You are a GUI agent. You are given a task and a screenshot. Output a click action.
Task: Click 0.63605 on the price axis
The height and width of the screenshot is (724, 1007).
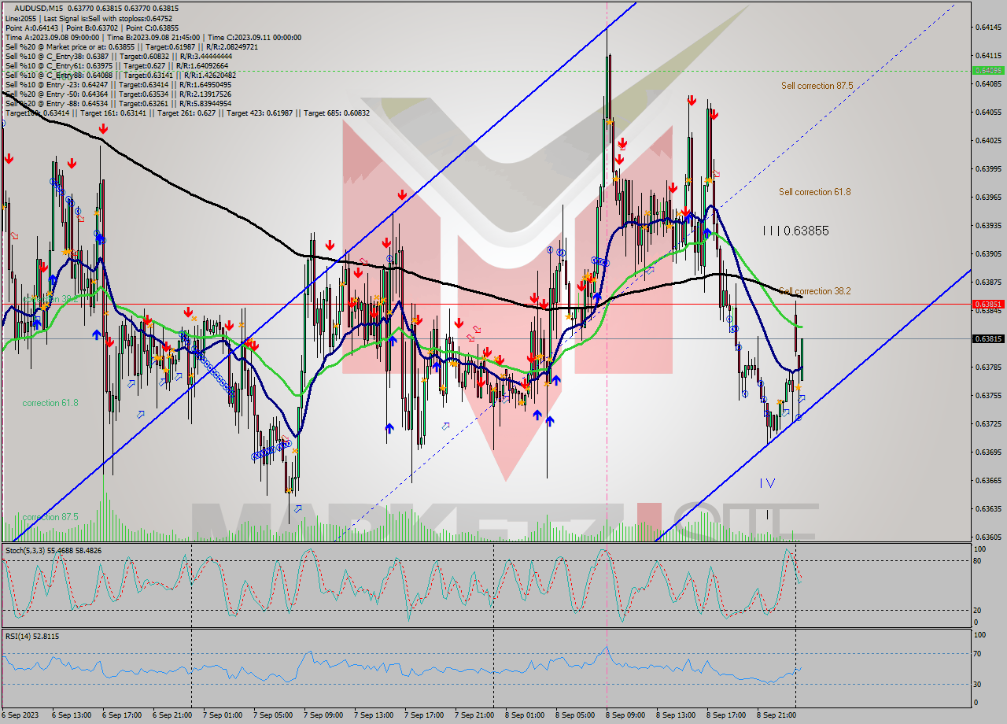(989, 537)
